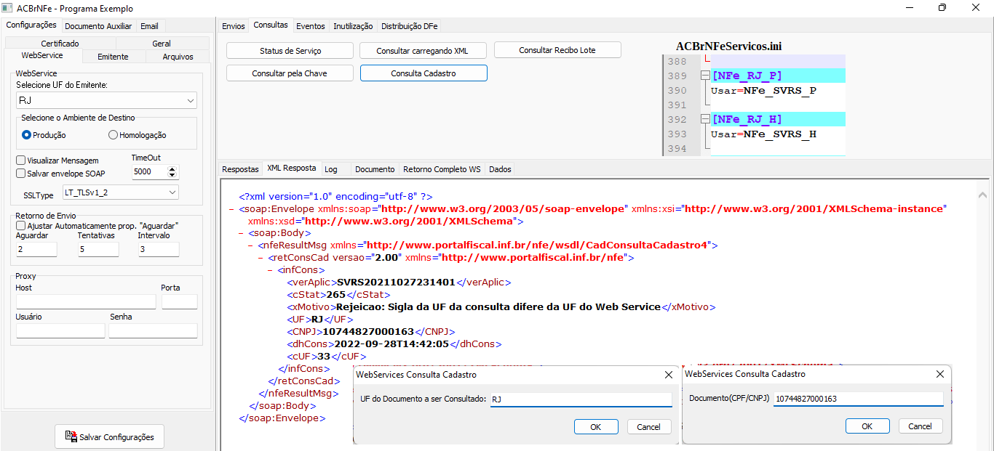The height and width of the screenshot is (451, 994).
Task: Open the Email tab
Action: click(149, 26)
